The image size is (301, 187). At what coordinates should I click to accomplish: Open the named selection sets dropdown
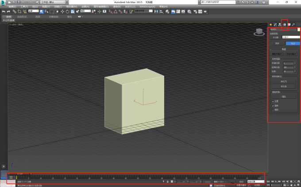point(143,11)
